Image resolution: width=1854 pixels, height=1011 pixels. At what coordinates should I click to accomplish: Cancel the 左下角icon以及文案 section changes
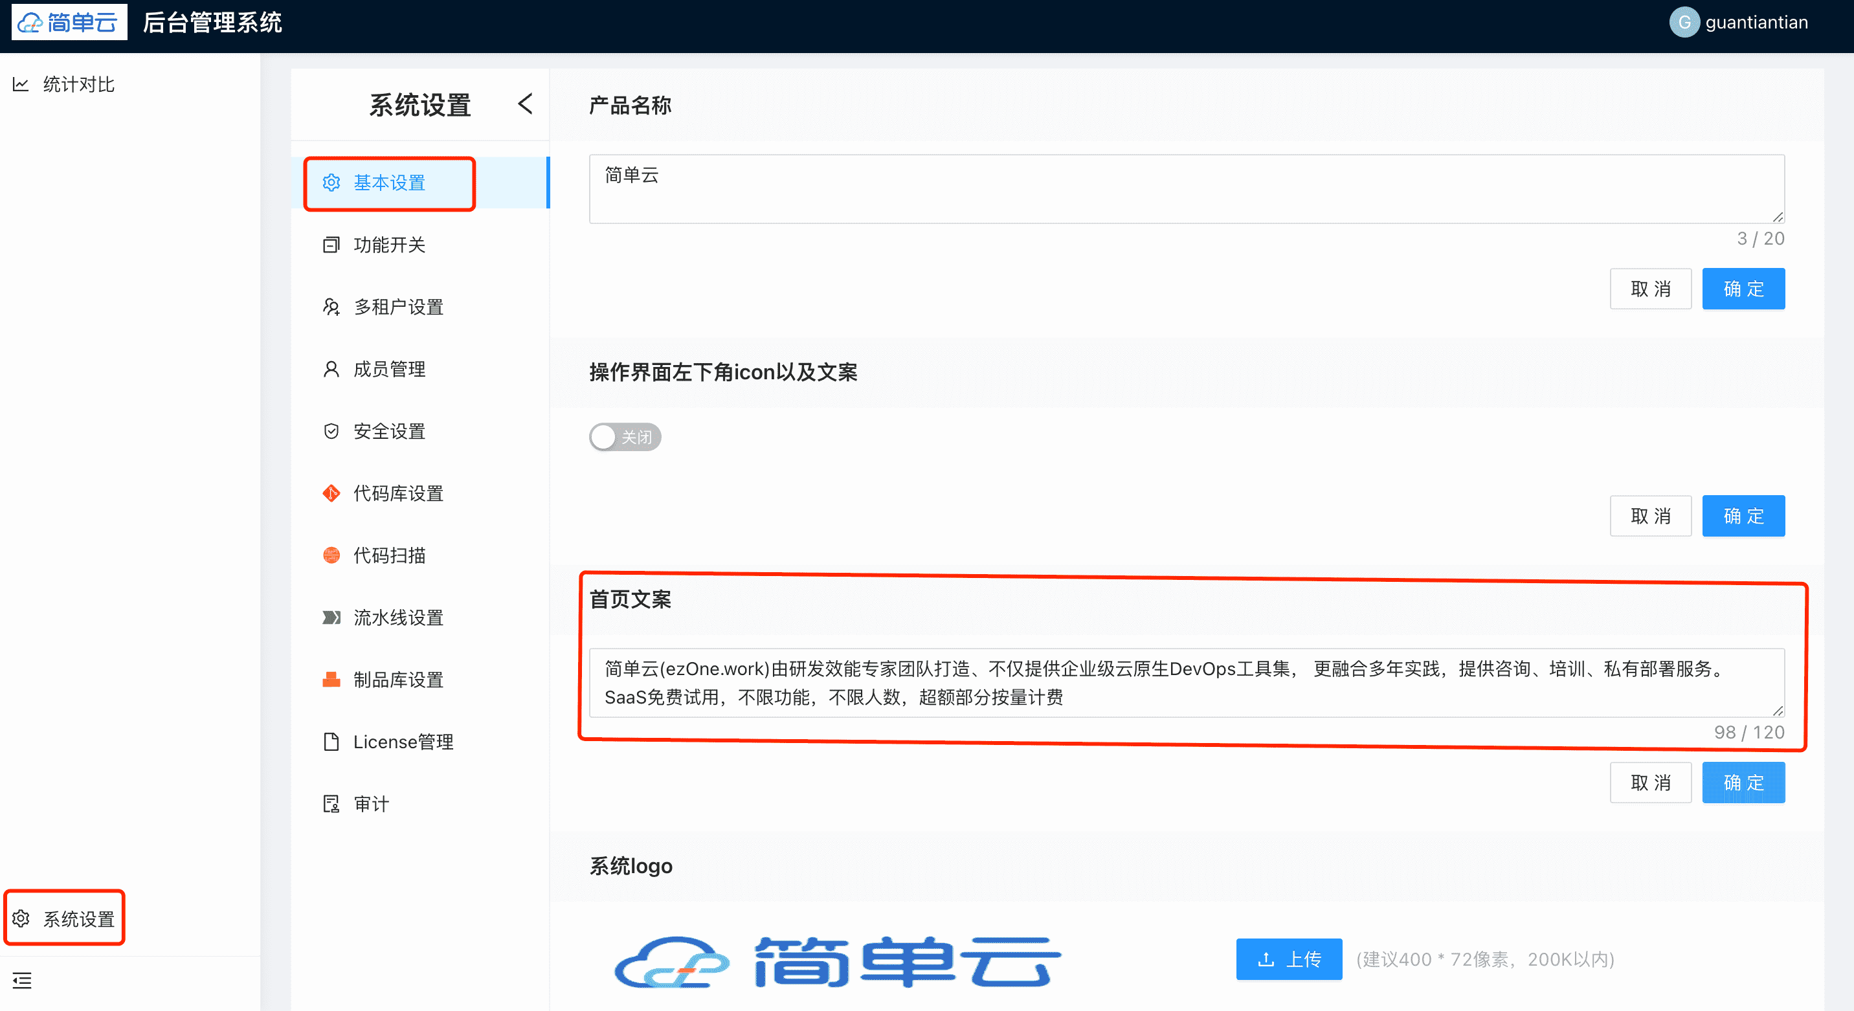(1650, 515)
